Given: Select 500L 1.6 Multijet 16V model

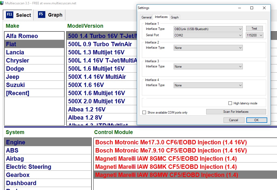Looking at the screenshot, I should (102, 68).
